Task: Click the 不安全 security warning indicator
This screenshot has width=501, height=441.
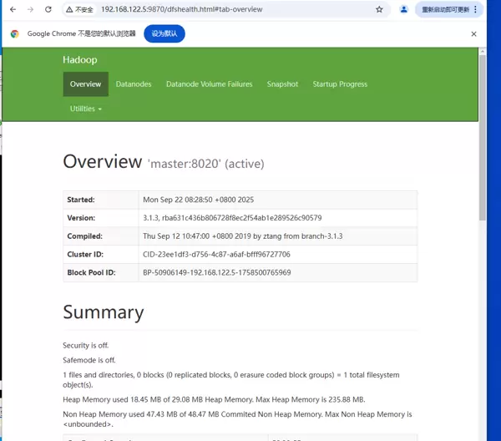Action: coord(79,9)
